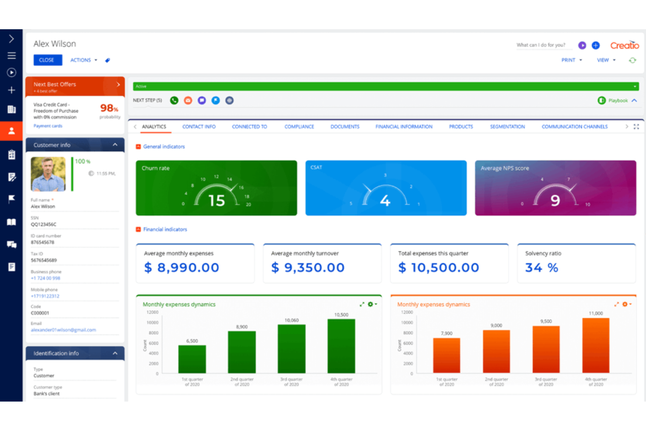The width and height of the screenshot is (646, 431).
Task: Click the CLOSE button under Alex Wilson
Action: 48,60
